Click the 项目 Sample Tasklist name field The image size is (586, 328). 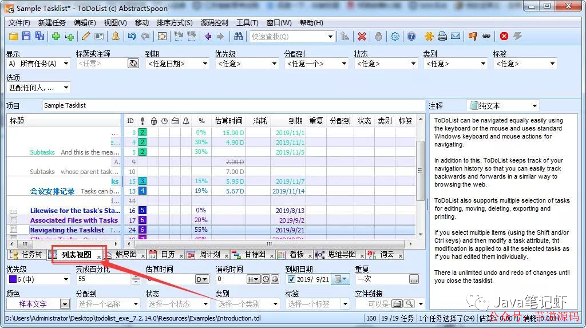[233, 105]
